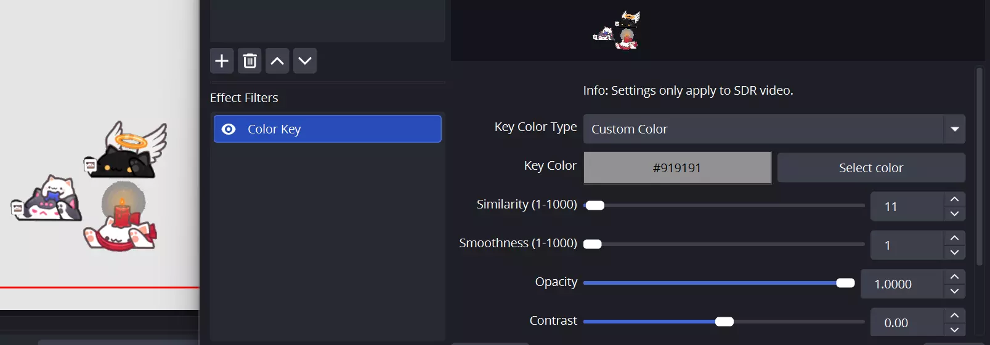This screenshot has height=345, width=990.
Task: Increase Opacity with the up stepper
Action: (x=954, y=277)
